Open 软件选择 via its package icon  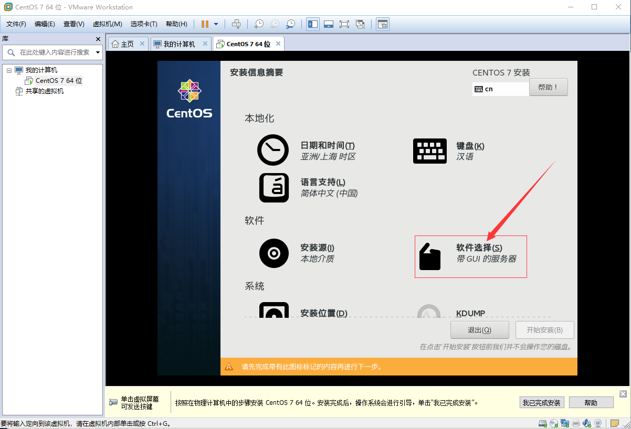point(430,256)
